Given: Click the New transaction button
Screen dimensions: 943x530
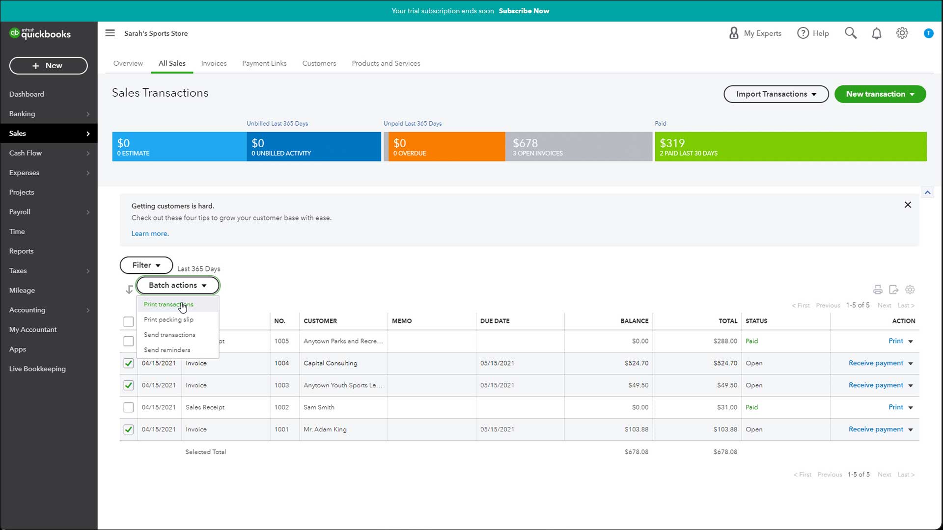Looking at the screenshot, I should [x=880, y=94].
